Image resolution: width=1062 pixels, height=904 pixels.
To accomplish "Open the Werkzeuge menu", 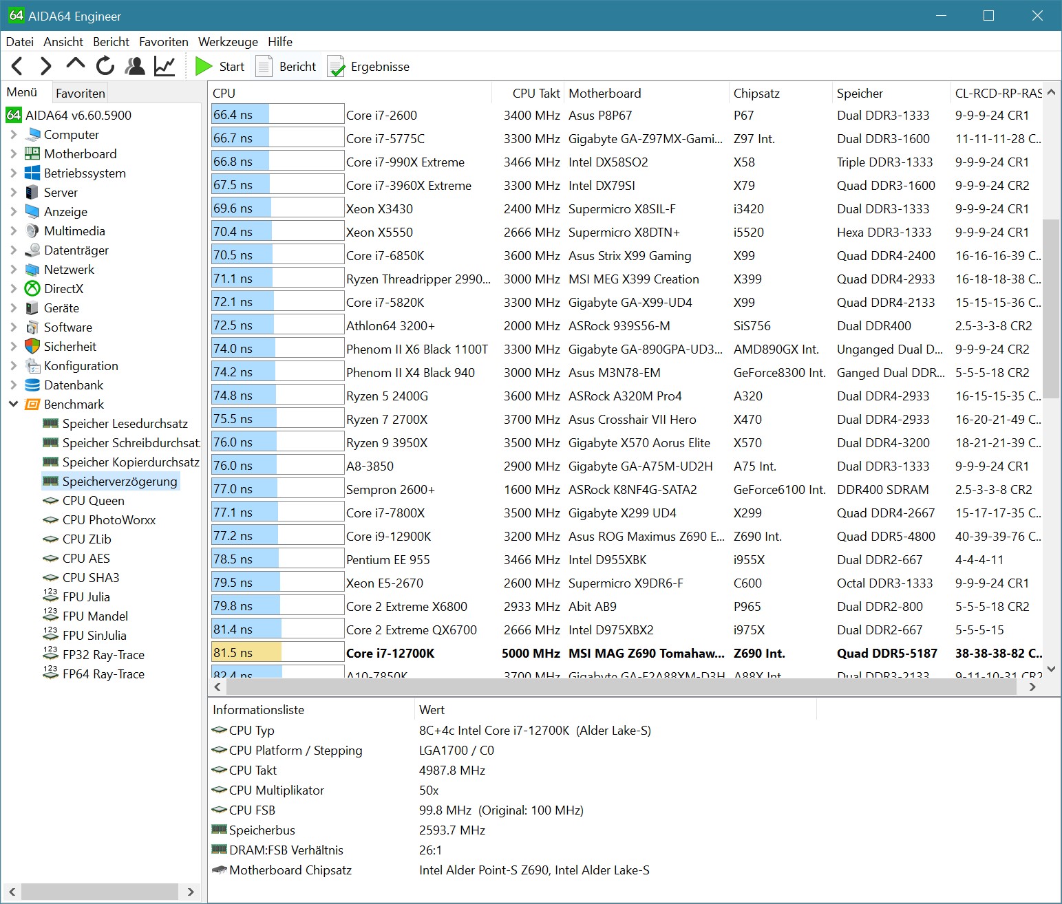I will [x=228, y=41].
